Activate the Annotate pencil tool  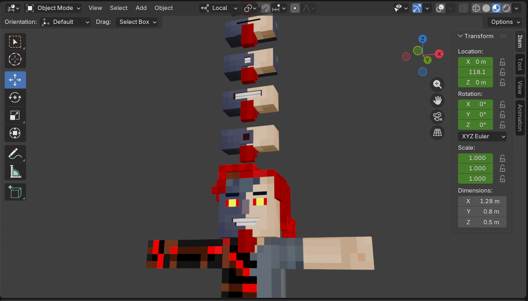(x=15, y=154)
